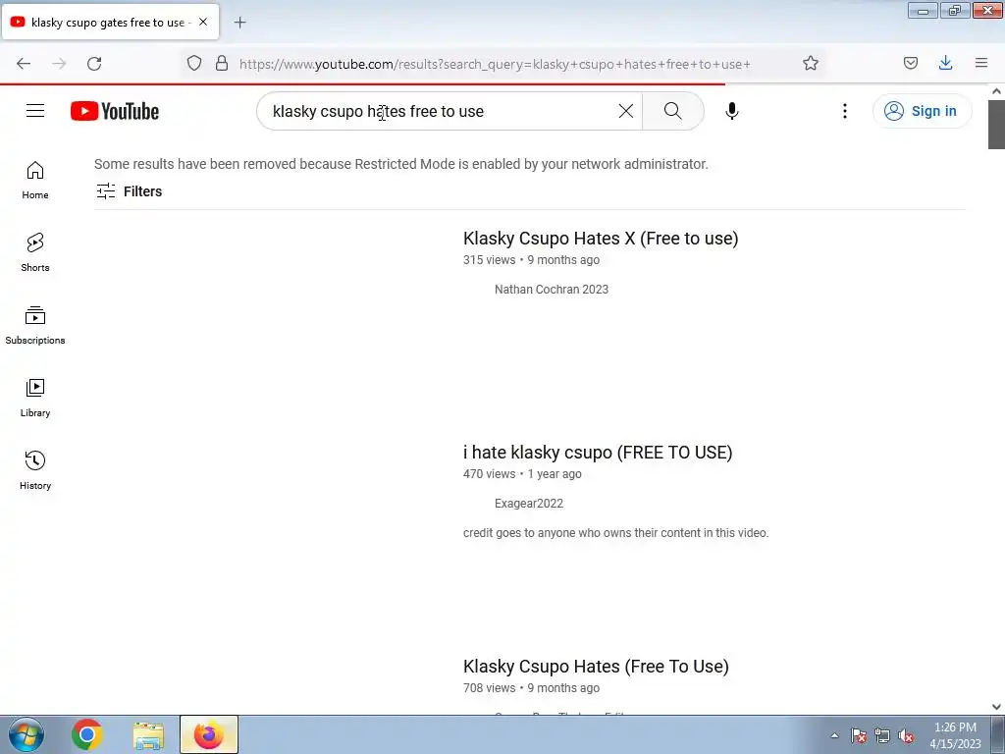Open the Filters options
This screenshot has width=1005, height=754.
129,191
